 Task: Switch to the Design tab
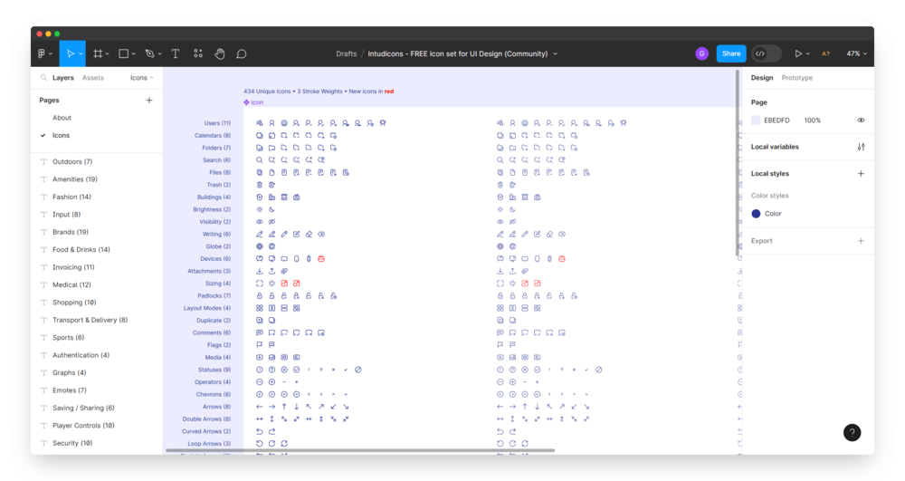761,77
